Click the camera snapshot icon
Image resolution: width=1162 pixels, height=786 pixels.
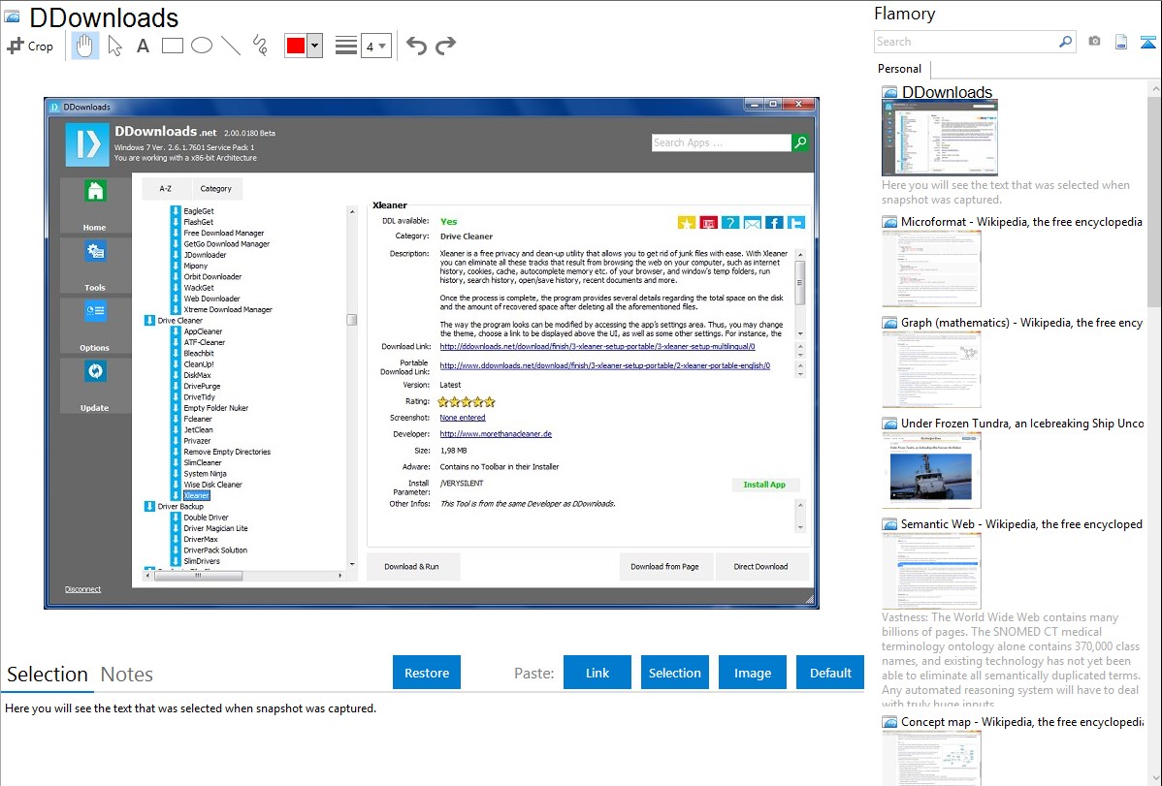1094,42
